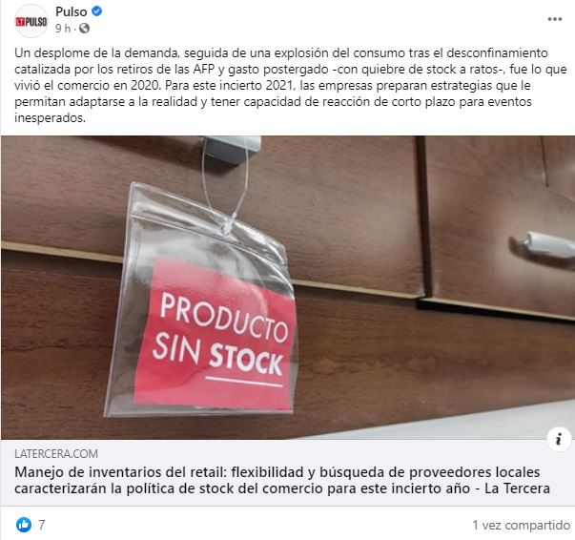Open the Pulso page name link
The height and width of the screenshot is (540, 575).
tap(72, 11)
